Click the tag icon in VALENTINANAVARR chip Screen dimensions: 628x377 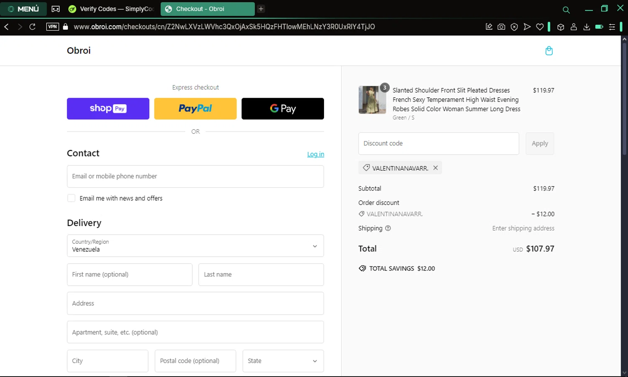tap(366, 168)
